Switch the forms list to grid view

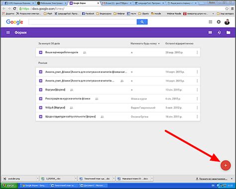(x=210, y=32)
